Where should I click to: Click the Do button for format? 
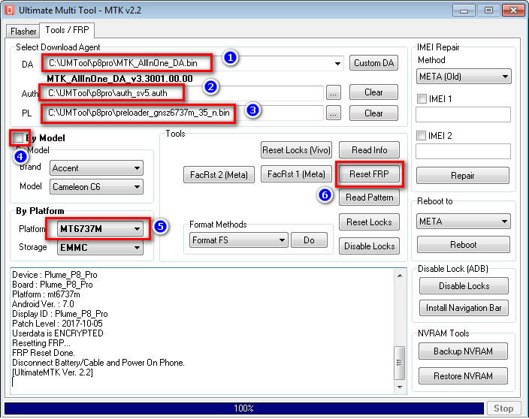(309, 240)
